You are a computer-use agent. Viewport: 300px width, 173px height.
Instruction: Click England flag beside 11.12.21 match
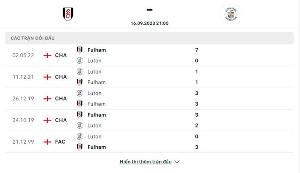pyautogui.click(x=47, y=77)
